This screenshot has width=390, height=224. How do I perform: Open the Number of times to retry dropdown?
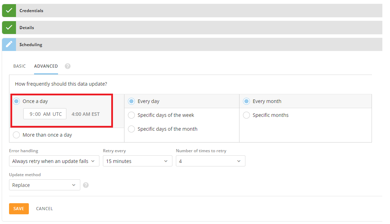pos(210,161)
